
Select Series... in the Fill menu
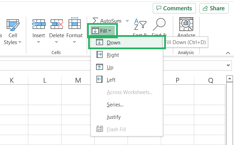click(115, 105)
